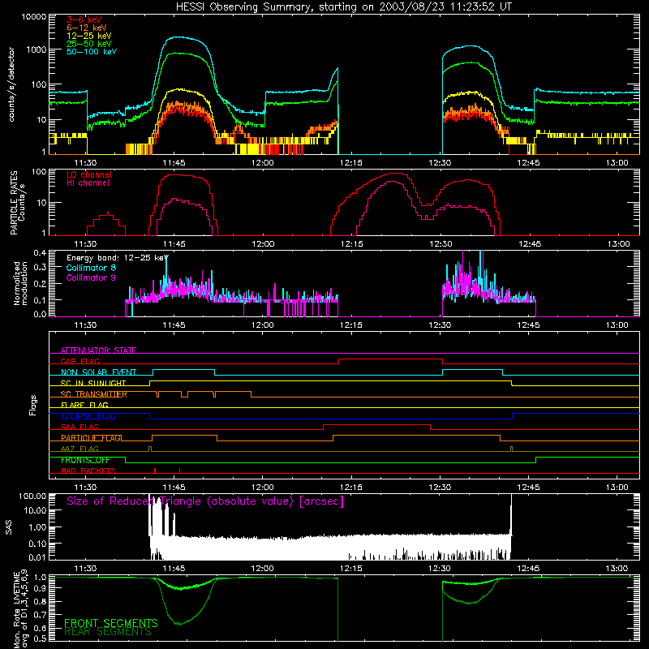Click the SAS axis label
This screenshot has width=649, height=649.
(x=9, y=527)
